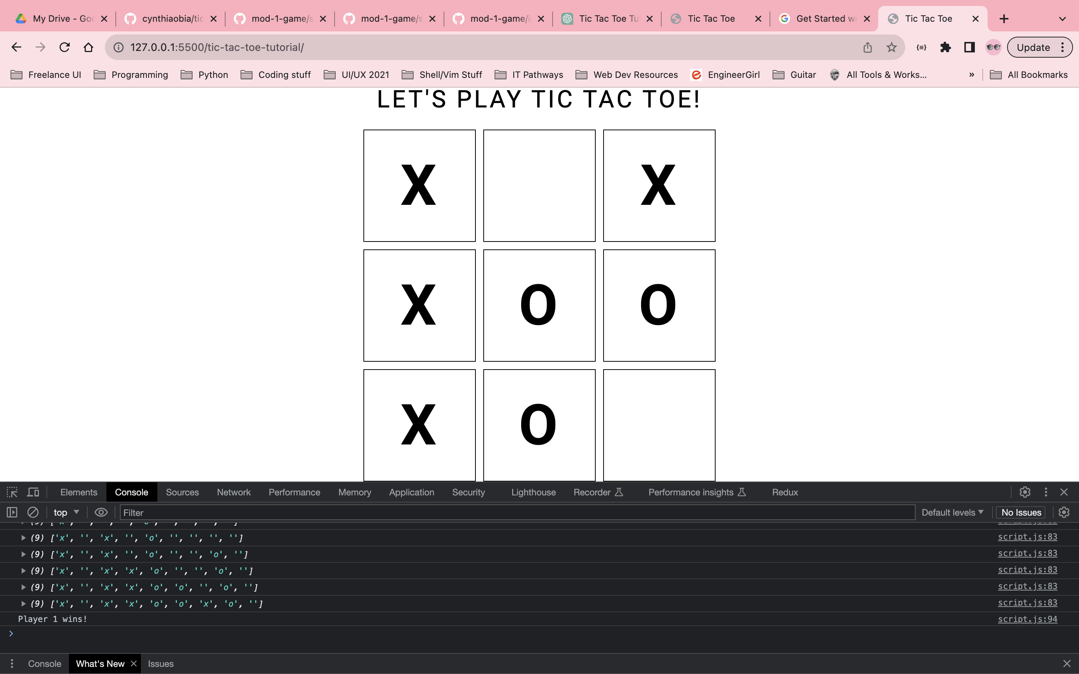Open the top context dropdown
The height and width of the screenshot is (674, 1079).
pyautogui.click(x=66, y=512)
